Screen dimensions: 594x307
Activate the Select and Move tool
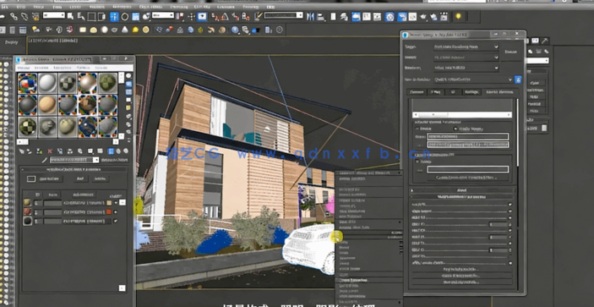coord(114,16)
